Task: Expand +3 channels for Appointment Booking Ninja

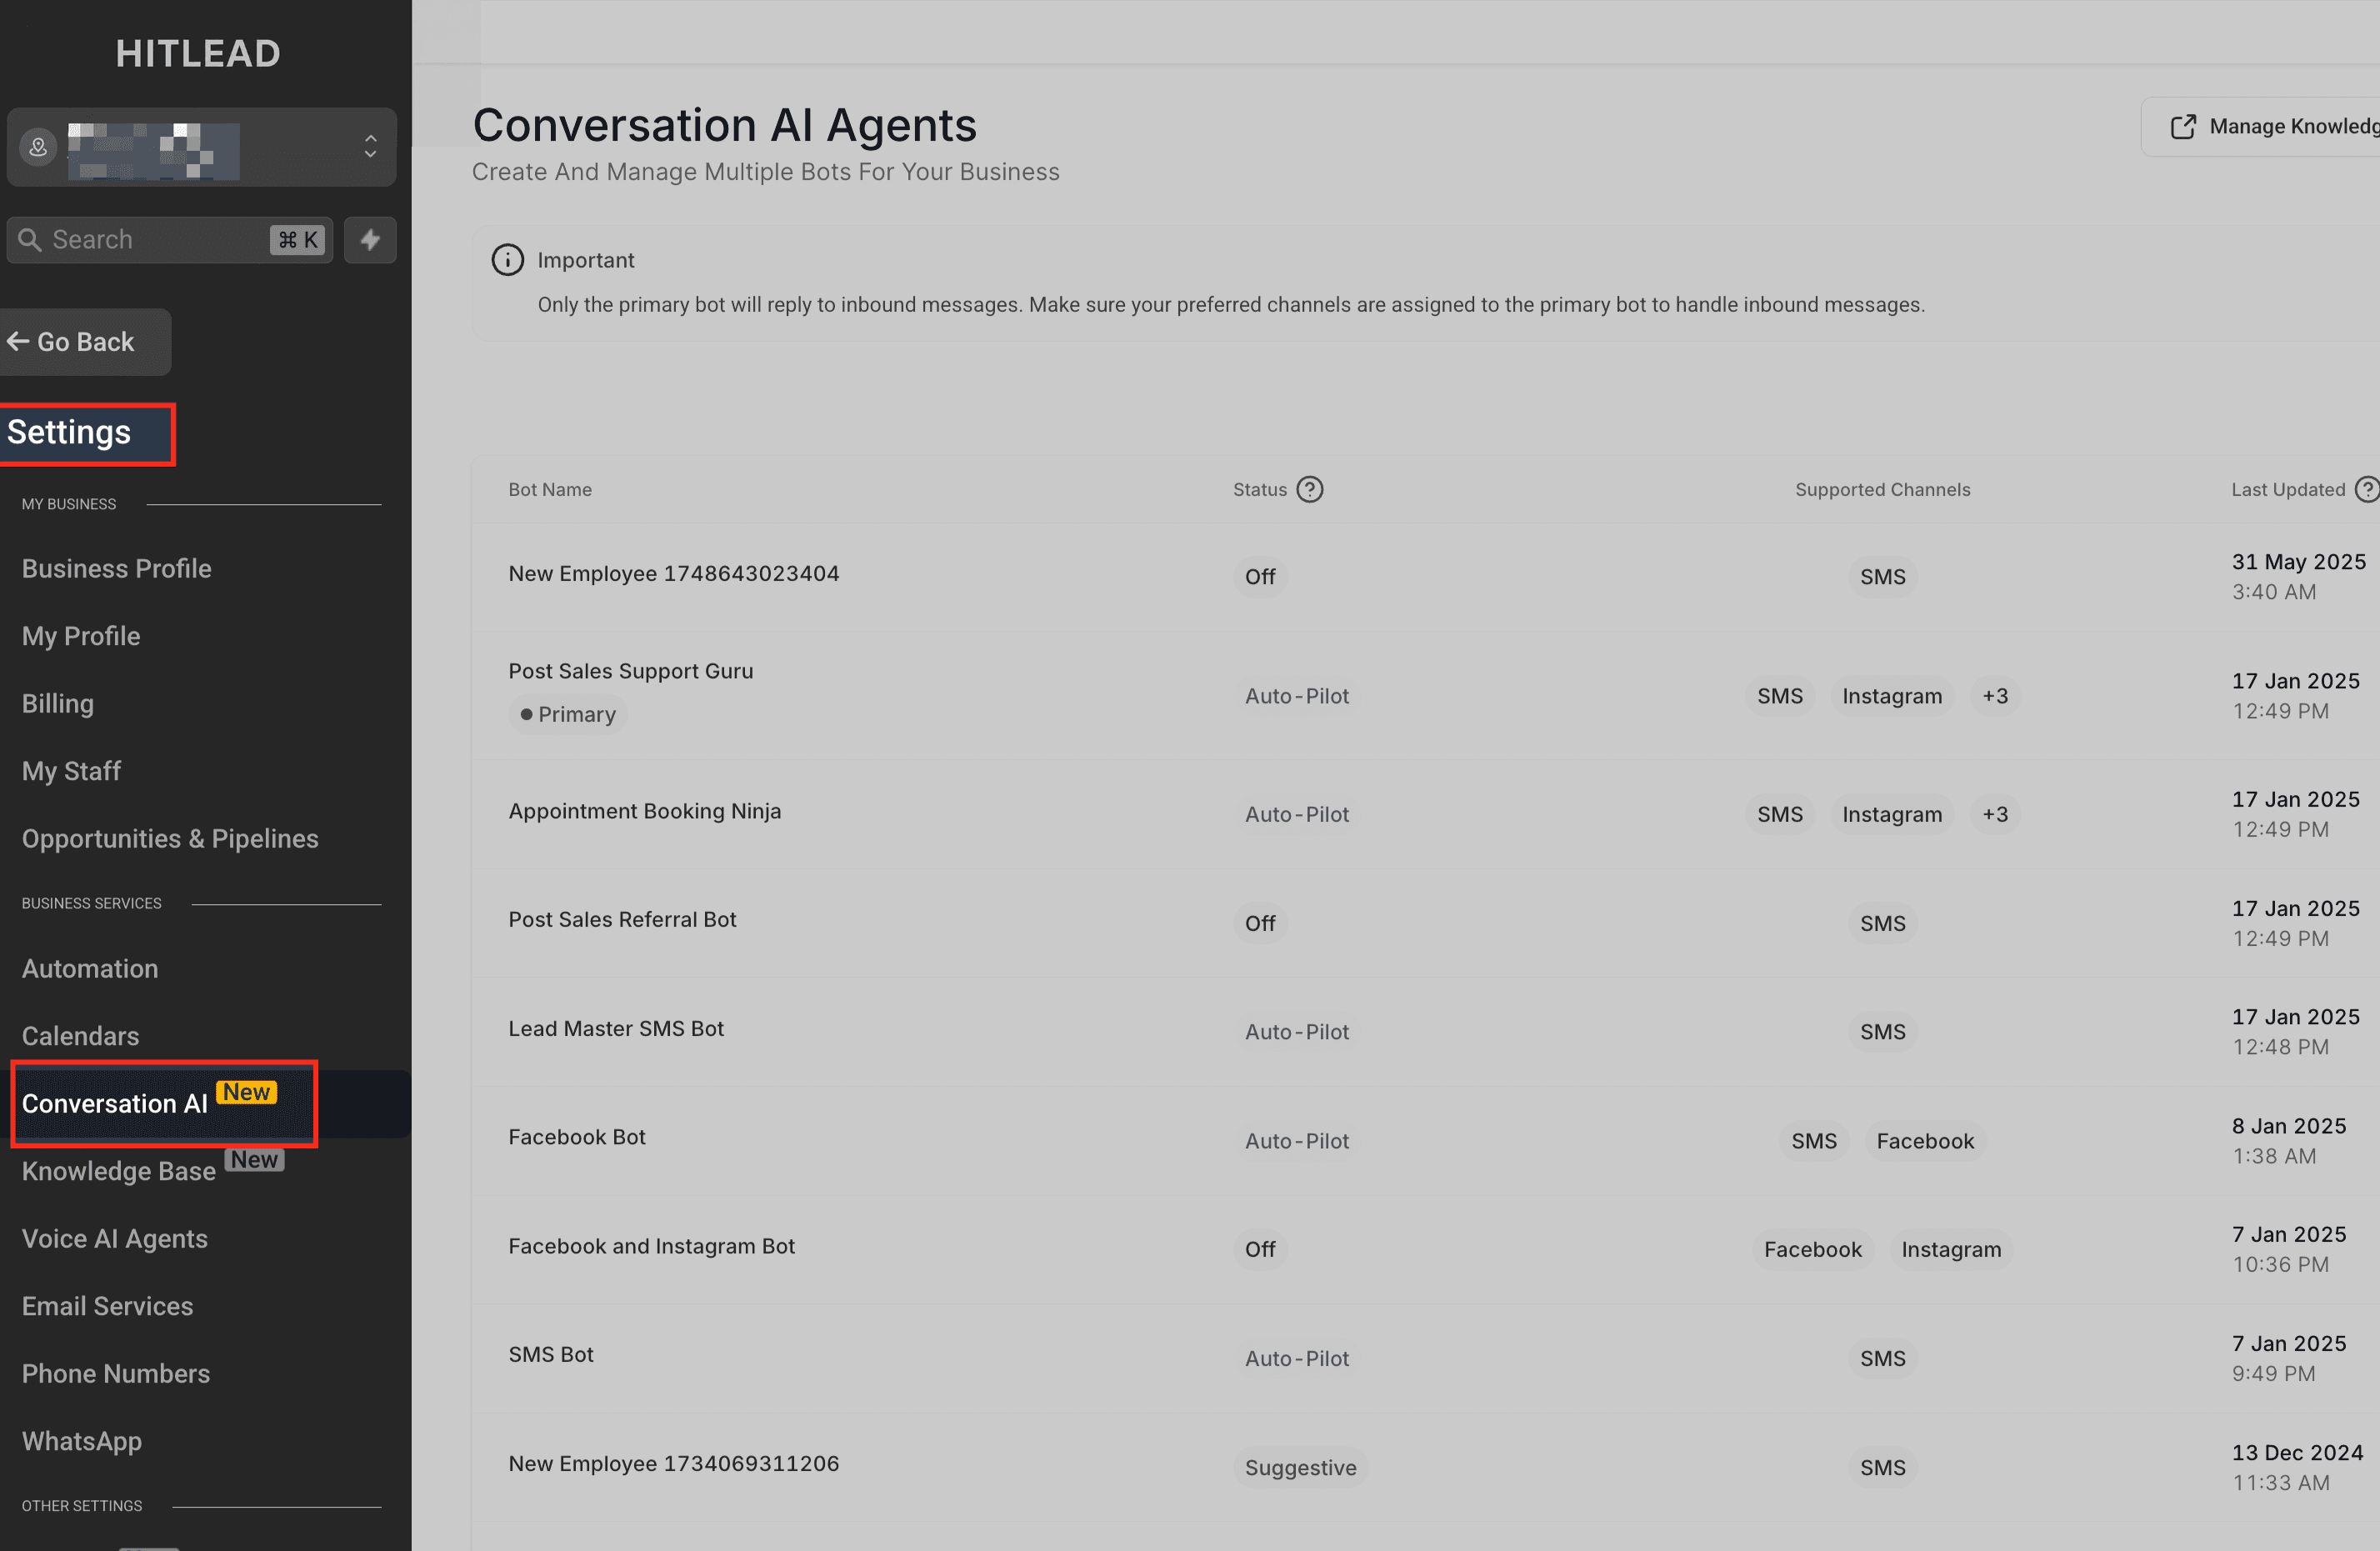Action: tap(1995, 814)
